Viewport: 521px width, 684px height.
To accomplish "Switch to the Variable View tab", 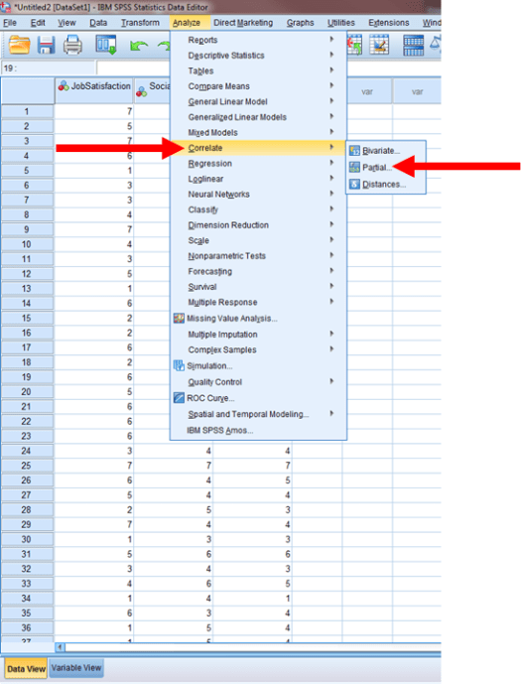I will pyautogui.click(x=76, y=668).
